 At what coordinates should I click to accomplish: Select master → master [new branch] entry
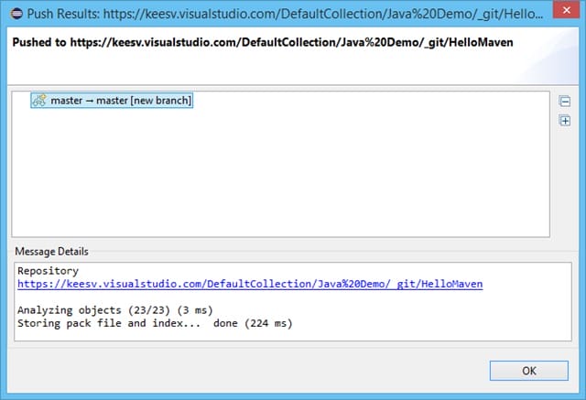click(112, 101)
